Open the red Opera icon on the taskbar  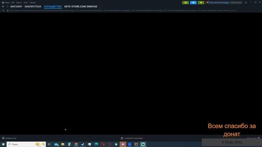(103, 144)
